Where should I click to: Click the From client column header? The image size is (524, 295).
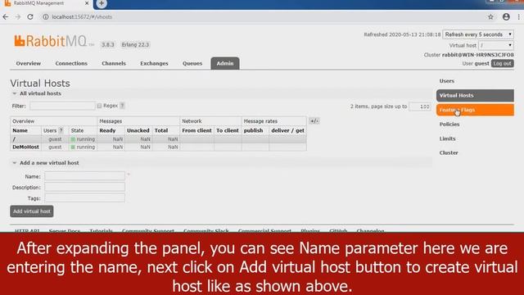coord(196,130)
